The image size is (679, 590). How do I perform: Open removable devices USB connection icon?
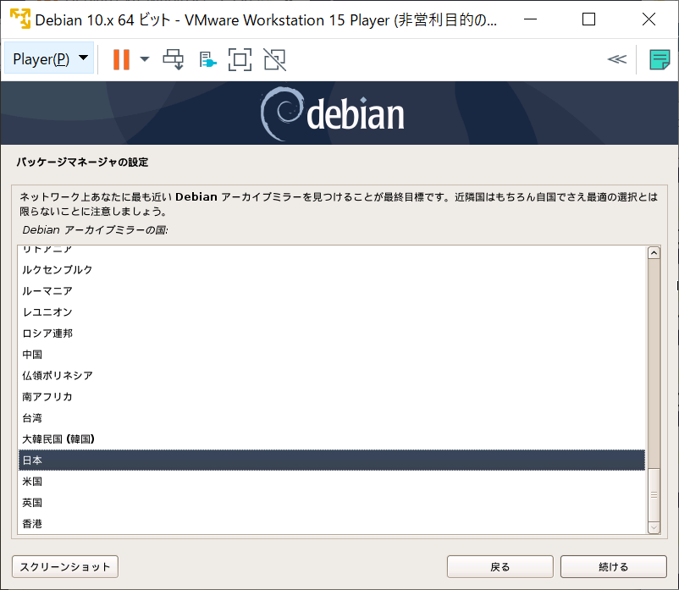[207, 60]
